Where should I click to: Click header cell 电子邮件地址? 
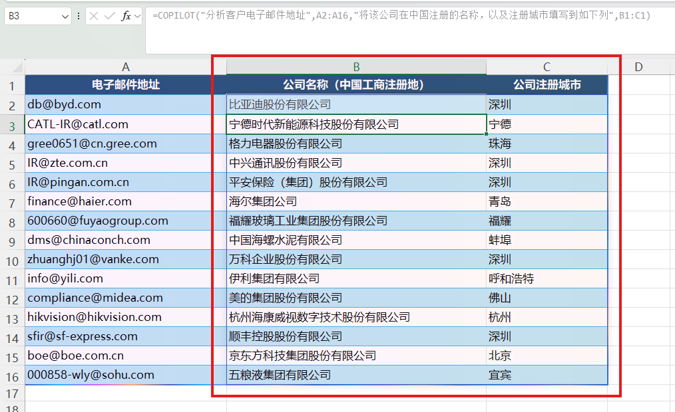126,85
